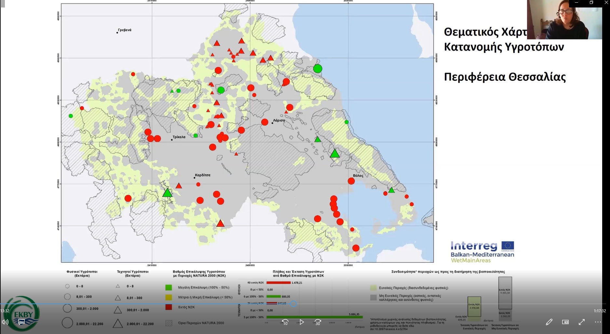Click the Interreg Balkan-Mediterranean logo
610x334 pixels.
tap(482, 252)
